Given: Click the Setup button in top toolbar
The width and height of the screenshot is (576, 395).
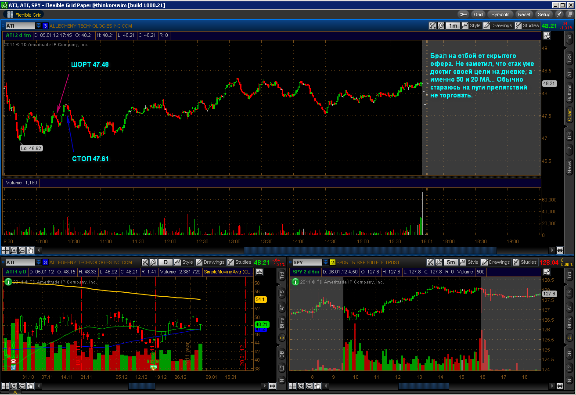Looking at the screenshot, I should click(x=544, y=14).
